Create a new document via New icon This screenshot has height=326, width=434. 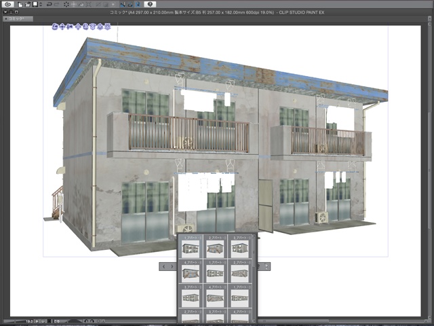[20, 5]
